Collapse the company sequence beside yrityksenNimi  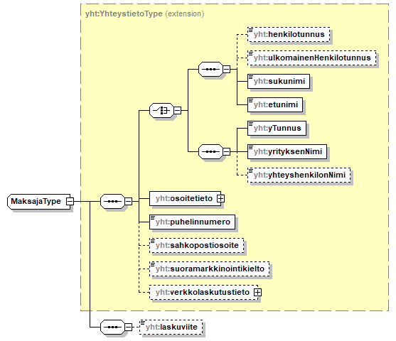[x=227, y=152]
